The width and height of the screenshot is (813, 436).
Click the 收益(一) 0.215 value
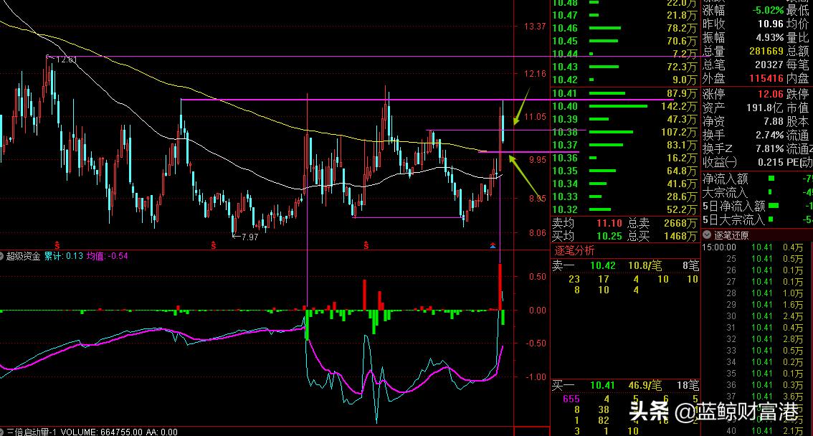(771, 162)
